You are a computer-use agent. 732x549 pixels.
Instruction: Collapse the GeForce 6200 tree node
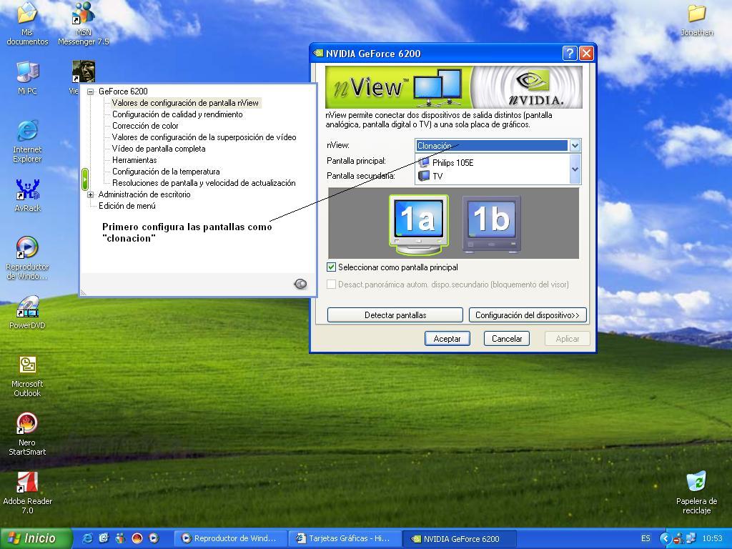point(91,91)
